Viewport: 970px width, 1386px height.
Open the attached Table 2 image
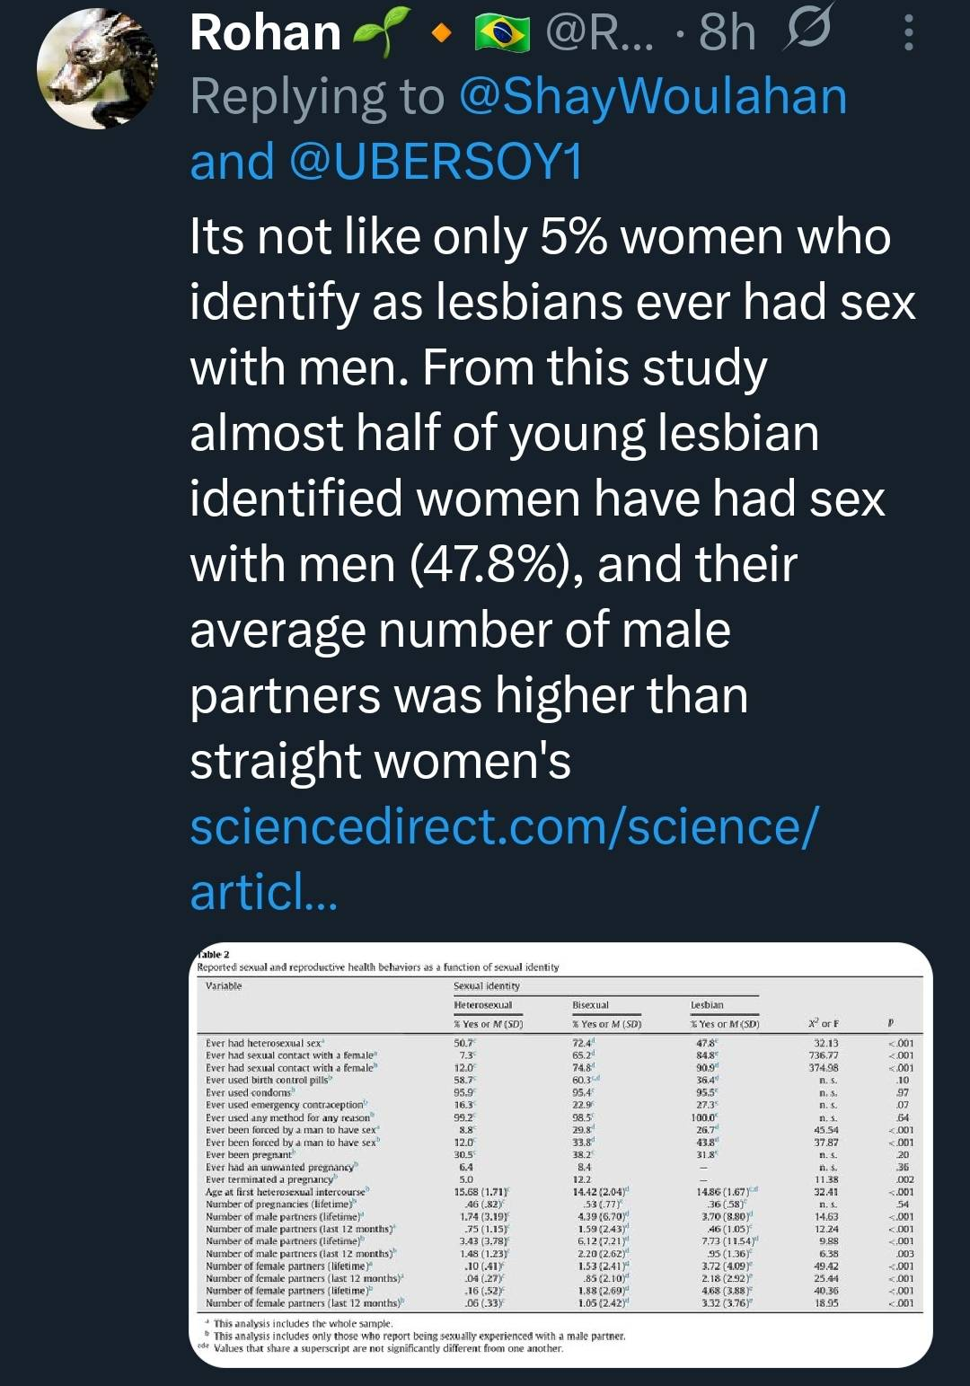[561, 1154]
